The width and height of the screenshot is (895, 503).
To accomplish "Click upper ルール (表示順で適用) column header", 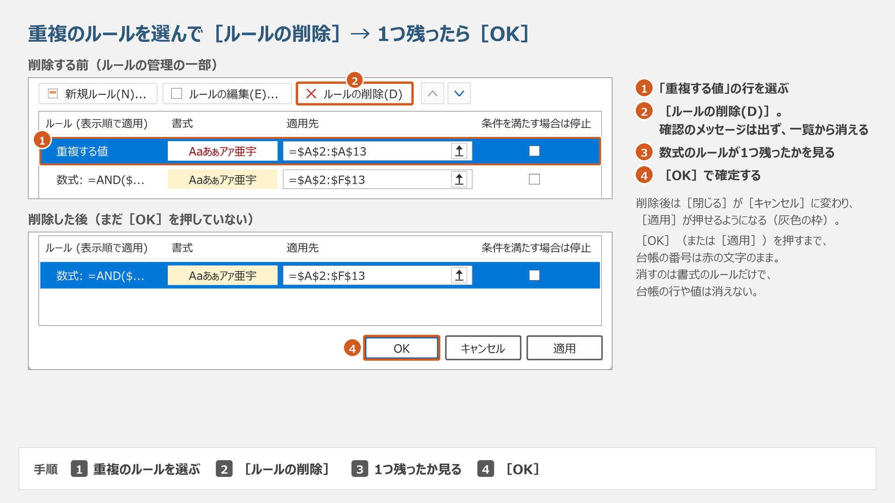I will pos(96,123).
